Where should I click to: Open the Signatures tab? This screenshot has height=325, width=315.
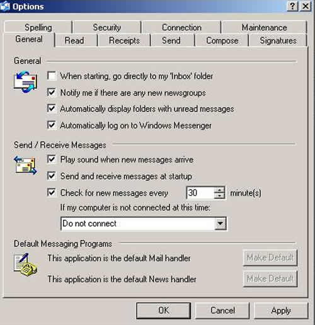click(278, 40)
